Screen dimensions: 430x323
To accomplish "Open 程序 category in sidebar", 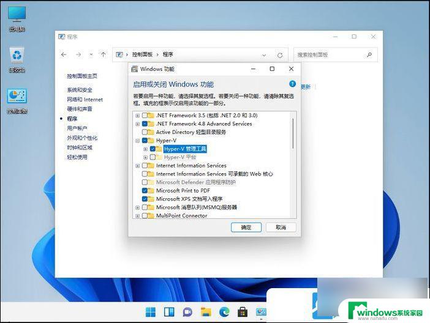I will pyautogui.click(x=72, y=119).
